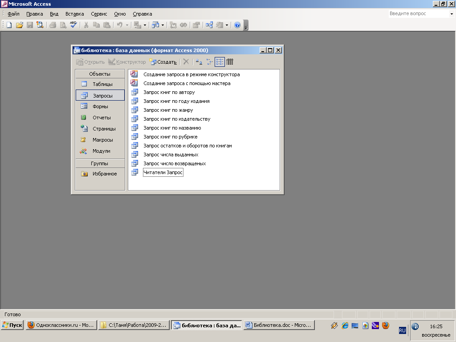The width and height of the screenshot is (456, 342).
Task: Select Таблицы in objects panel
Action: tap(100, 84)
